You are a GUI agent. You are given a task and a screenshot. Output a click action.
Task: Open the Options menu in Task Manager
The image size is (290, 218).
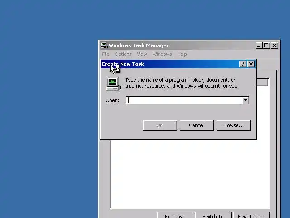[123, 54]
